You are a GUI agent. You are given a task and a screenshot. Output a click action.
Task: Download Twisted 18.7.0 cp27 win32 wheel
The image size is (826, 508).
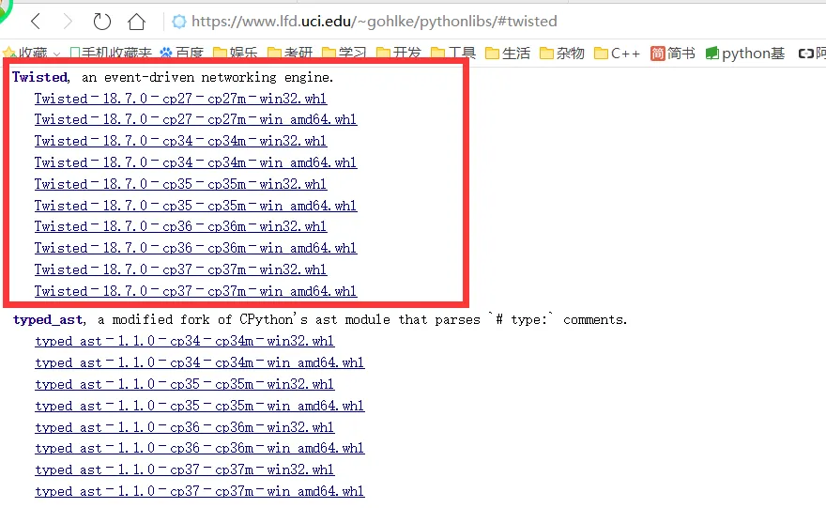pyautogui.click(x=180, y=99)
